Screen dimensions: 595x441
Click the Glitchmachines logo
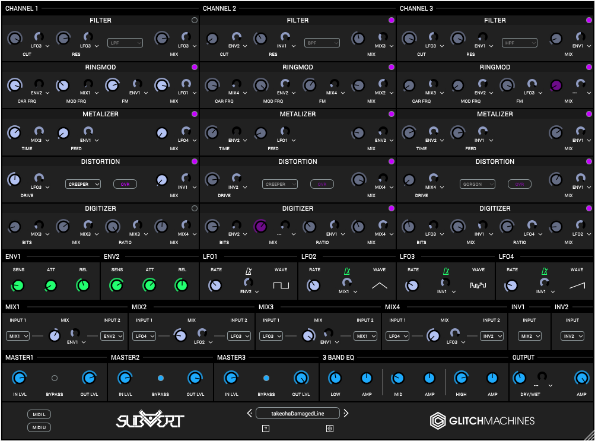[x=482, y=420]
